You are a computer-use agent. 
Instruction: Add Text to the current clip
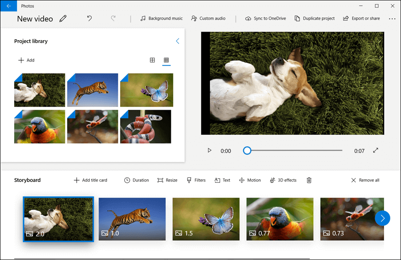click(222, 180)
